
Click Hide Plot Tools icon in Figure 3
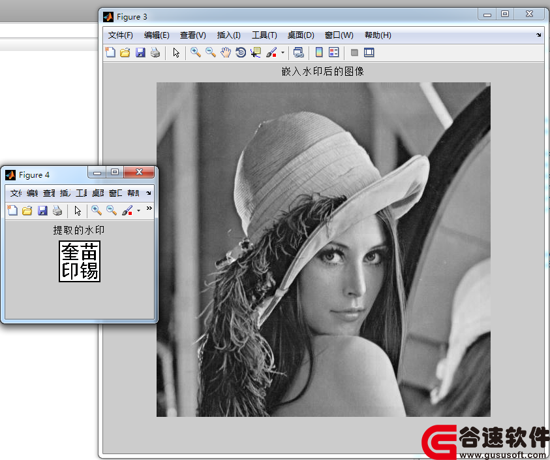point(354,52)
